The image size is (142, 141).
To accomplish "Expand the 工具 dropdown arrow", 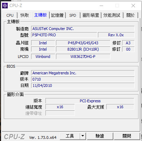I will (83, 136).
